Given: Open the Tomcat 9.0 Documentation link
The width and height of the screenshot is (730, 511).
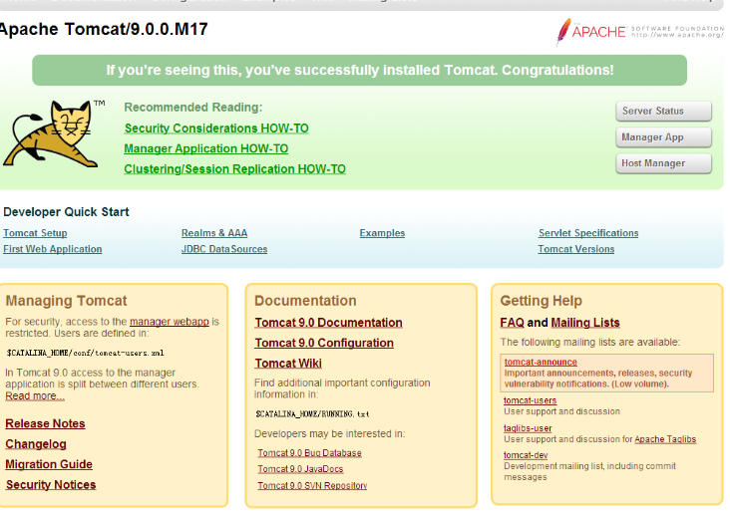Looking at the screenshot, I should (328, 323).
